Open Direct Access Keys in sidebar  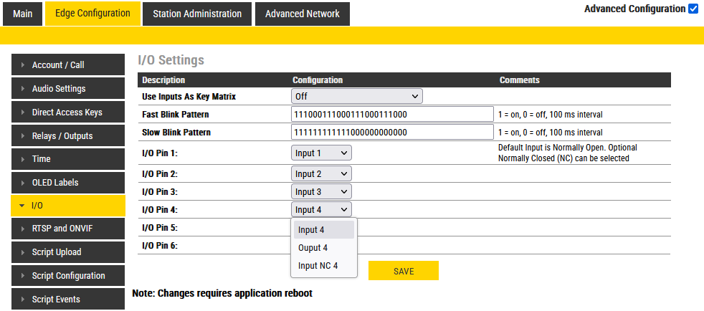point(68,113)
